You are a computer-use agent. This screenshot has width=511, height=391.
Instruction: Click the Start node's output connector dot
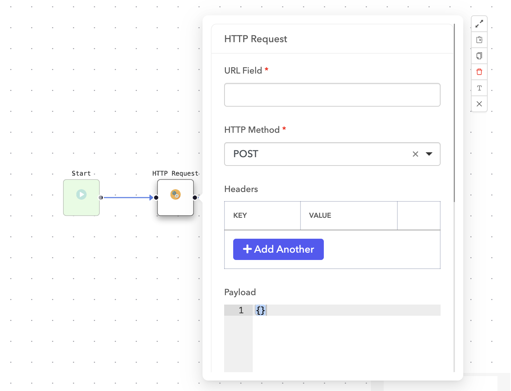coord(101,197)
